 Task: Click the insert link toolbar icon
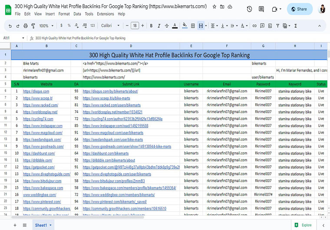pyautogui.click(x=255, y=26)
